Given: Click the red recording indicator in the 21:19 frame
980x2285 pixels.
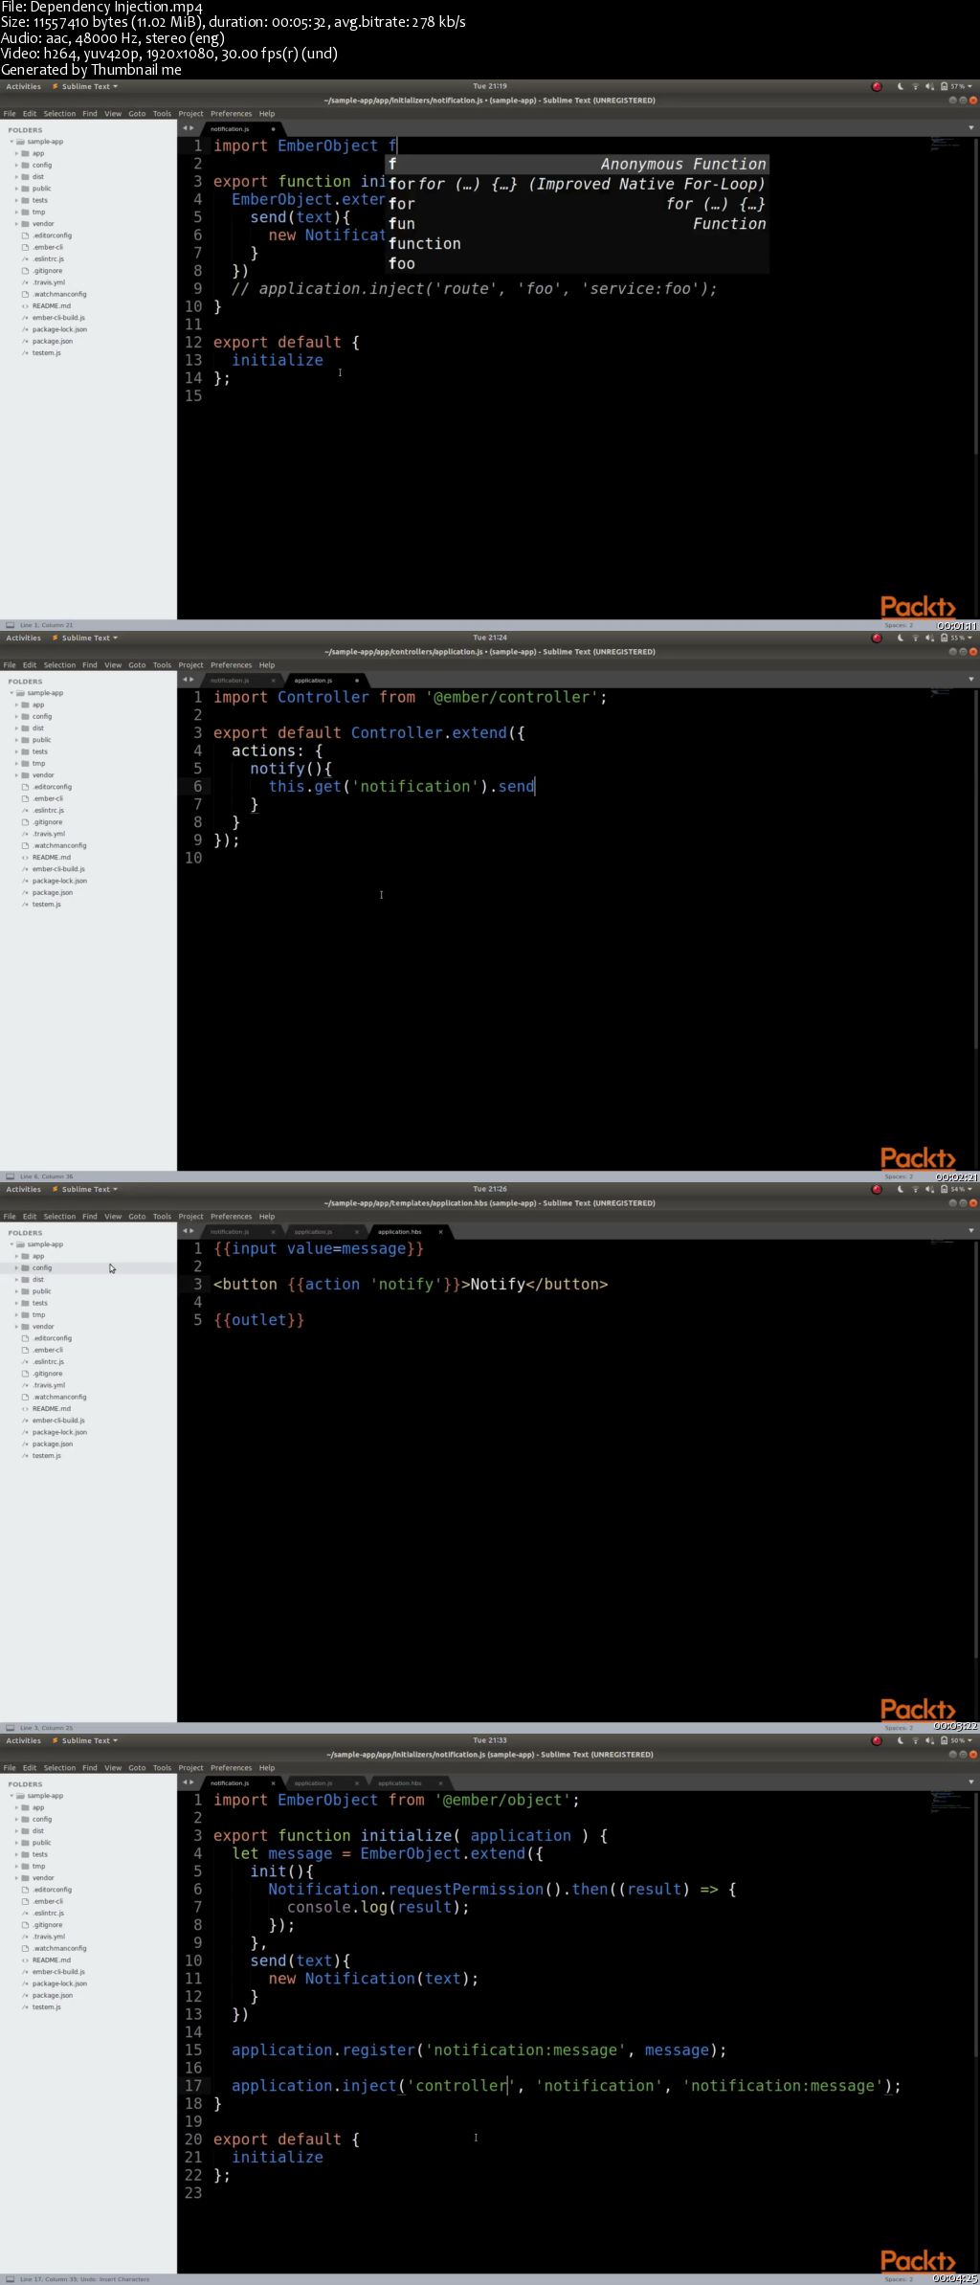Looking at the screenshot, I should 877,86.
